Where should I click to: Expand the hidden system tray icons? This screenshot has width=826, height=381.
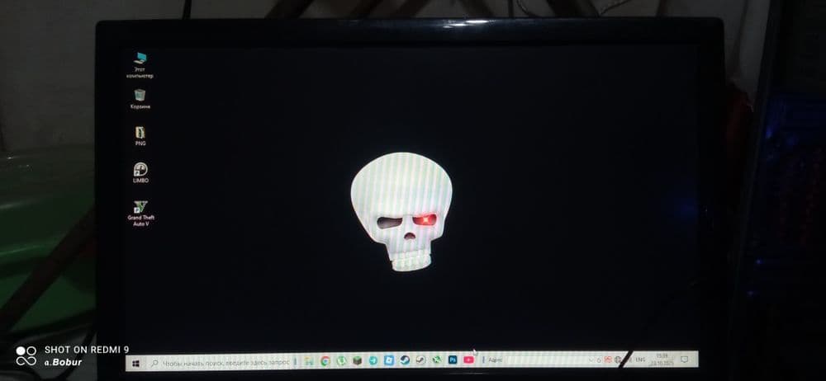pos(591,360)
